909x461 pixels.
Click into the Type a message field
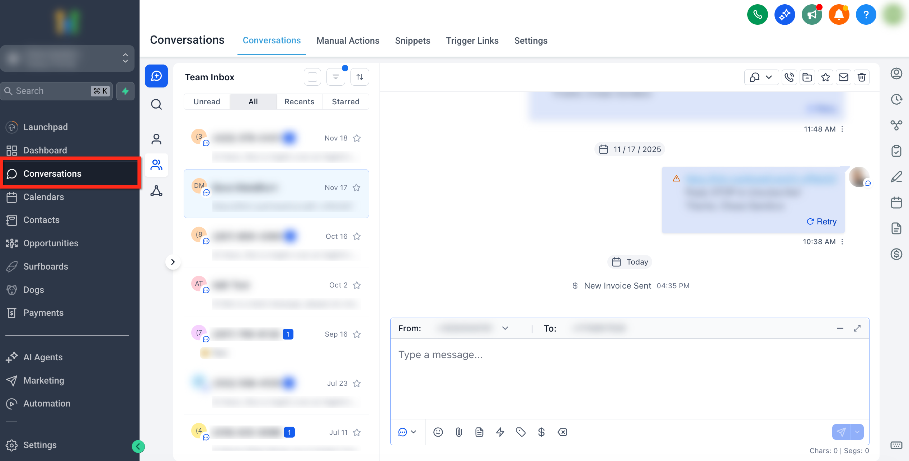point(630,376)
